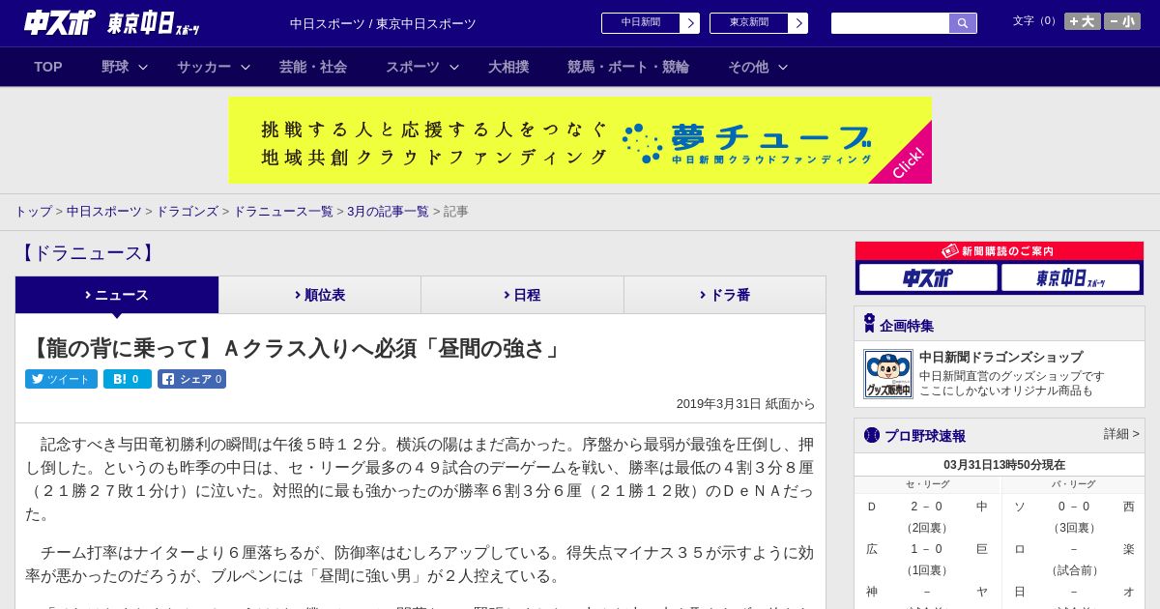Click the プロ野球速報 baseball icon

click(x=872, y=435)
